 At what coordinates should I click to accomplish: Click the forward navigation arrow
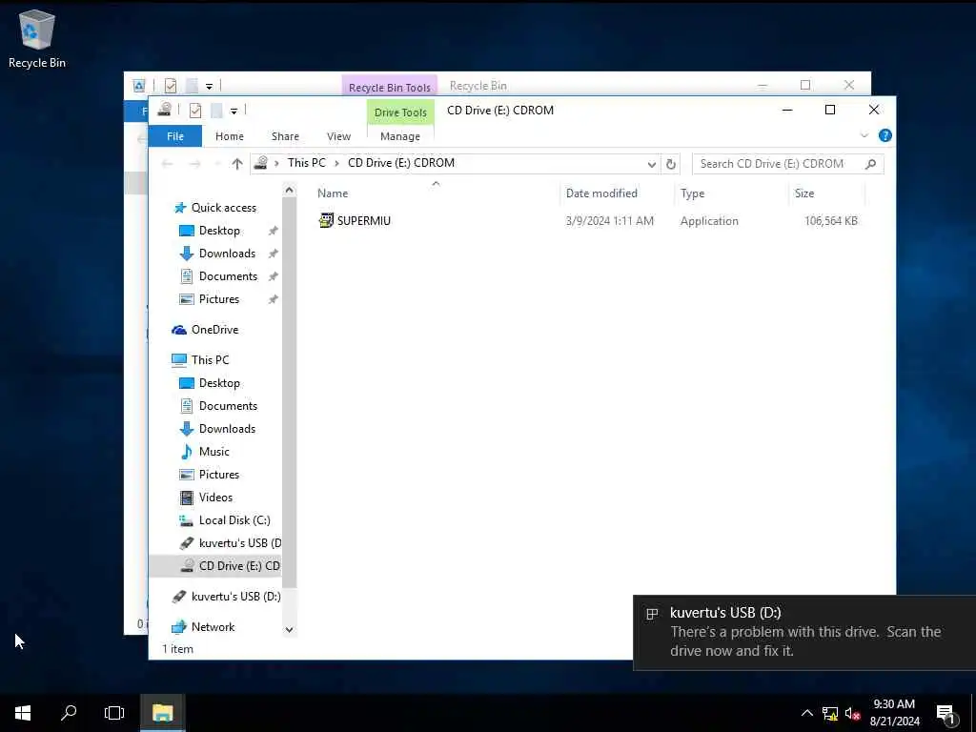click(194, 164)
